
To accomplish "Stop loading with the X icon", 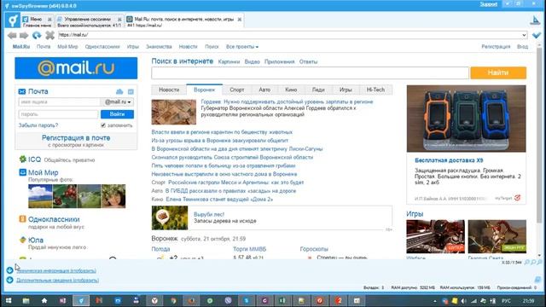I will click(49, 35).
